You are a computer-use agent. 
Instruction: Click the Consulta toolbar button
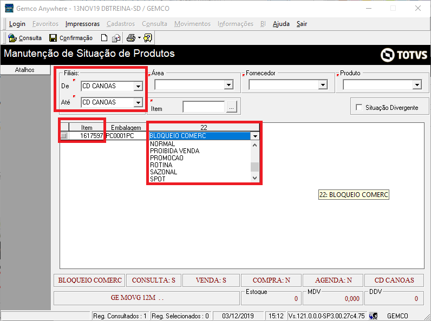pyautogui.click(x=25, y=38)
